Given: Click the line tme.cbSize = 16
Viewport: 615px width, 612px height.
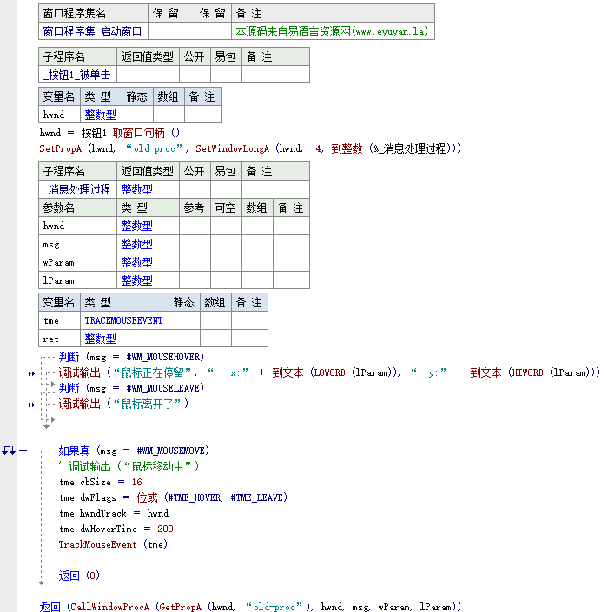Looking at the screenshot, I should point(101,482).
